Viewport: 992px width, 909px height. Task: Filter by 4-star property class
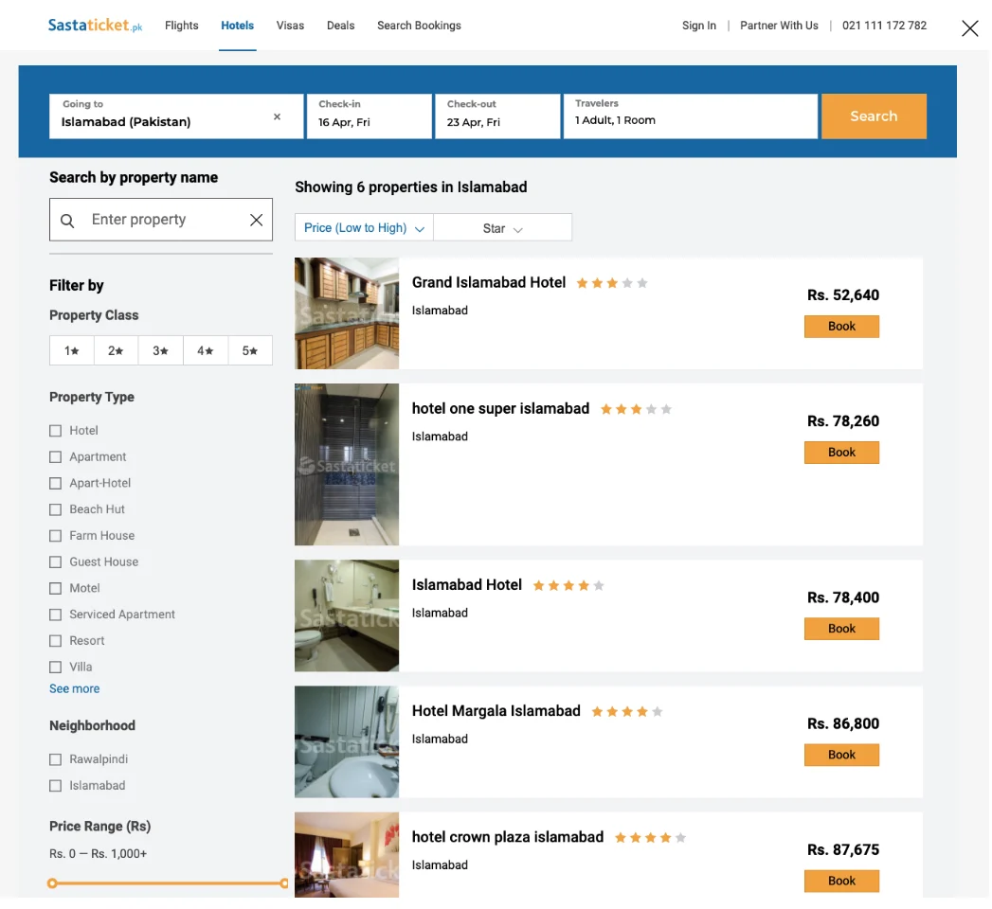click(x=206, y=351)
